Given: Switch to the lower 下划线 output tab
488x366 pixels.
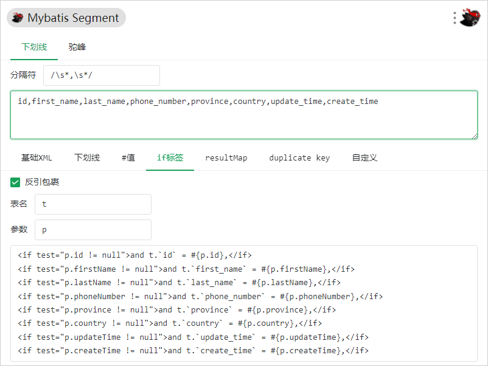Looking at the screenshot, I should pyautogui.click(x=87, y=157).
